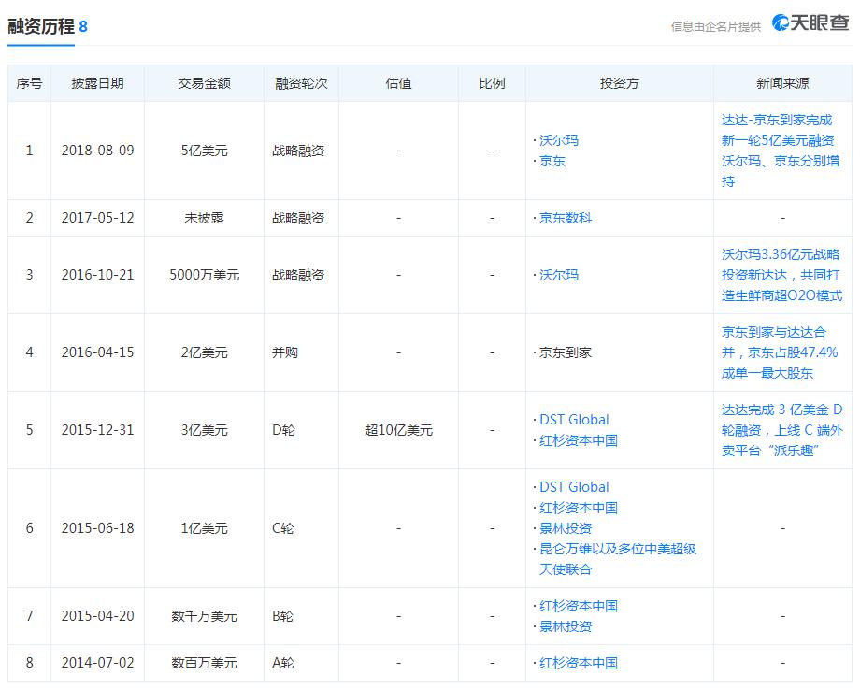Open the 京东 investor profile link
The height and width of the screenshot is (690, 860).
point(553,161)
